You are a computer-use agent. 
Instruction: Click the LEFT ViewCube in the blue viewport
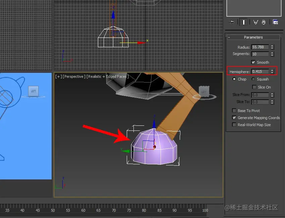coord(33,91)
